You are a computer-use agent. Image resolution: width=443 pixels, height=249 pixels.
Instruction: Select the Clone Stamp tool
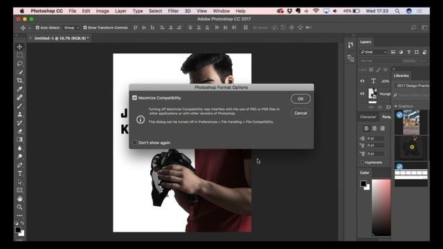click(x=19, y=114)
